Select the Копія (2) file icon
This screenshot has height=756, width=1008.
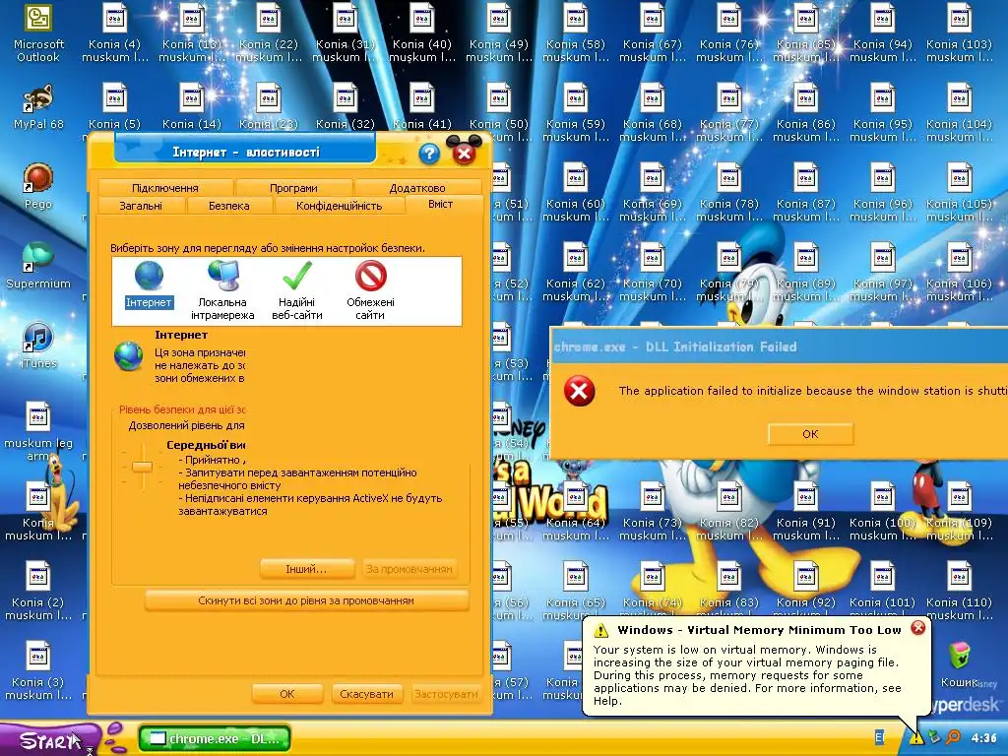pos(38,577)
